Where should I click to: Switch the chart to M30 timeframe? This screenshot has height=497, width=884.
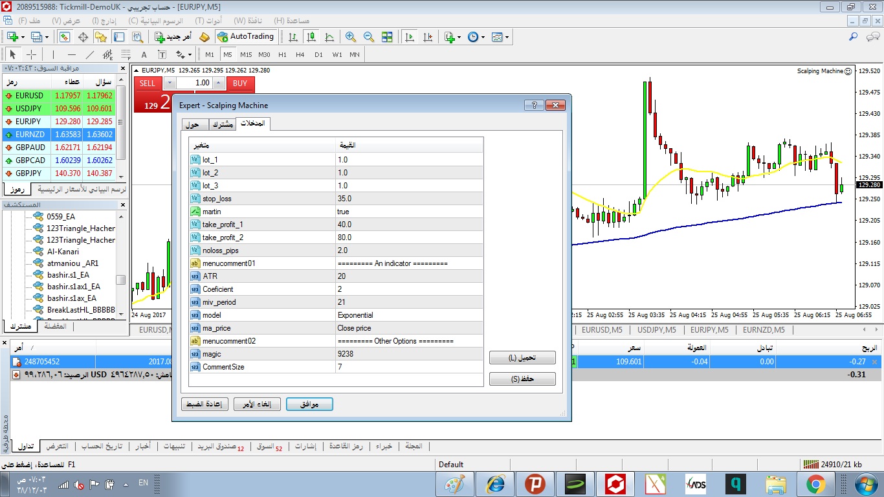coord(264,54)
